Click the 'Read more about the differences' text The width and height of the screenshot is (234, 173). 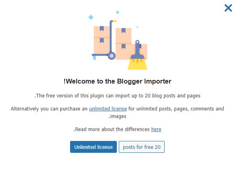click(x=112, y=129)
